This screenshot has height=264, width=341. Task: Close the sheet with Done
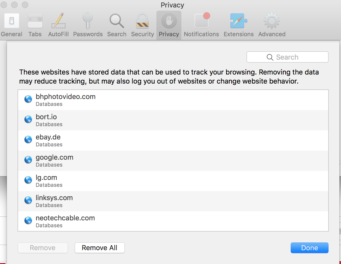[310, 248]
